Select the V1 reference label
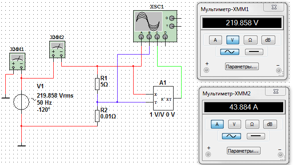The height and width of the screenshot is (165, 293). click(40, 86)
